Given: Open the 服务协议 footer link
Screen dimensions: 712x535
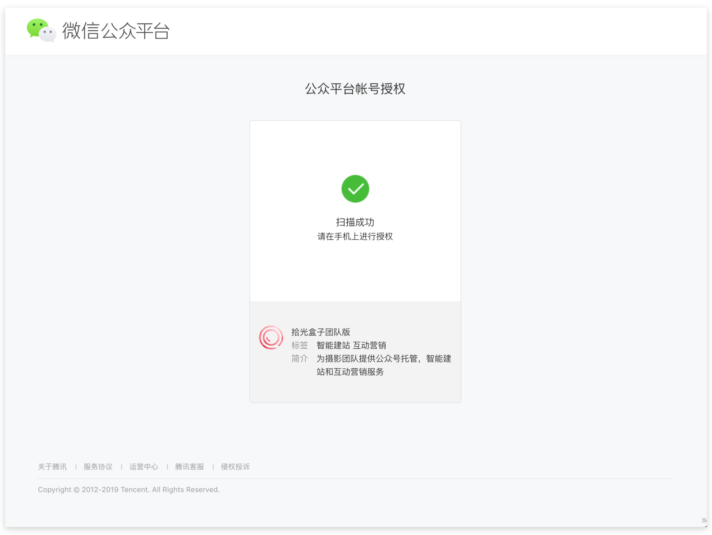Looking at the screenshot, I should 98,467.
